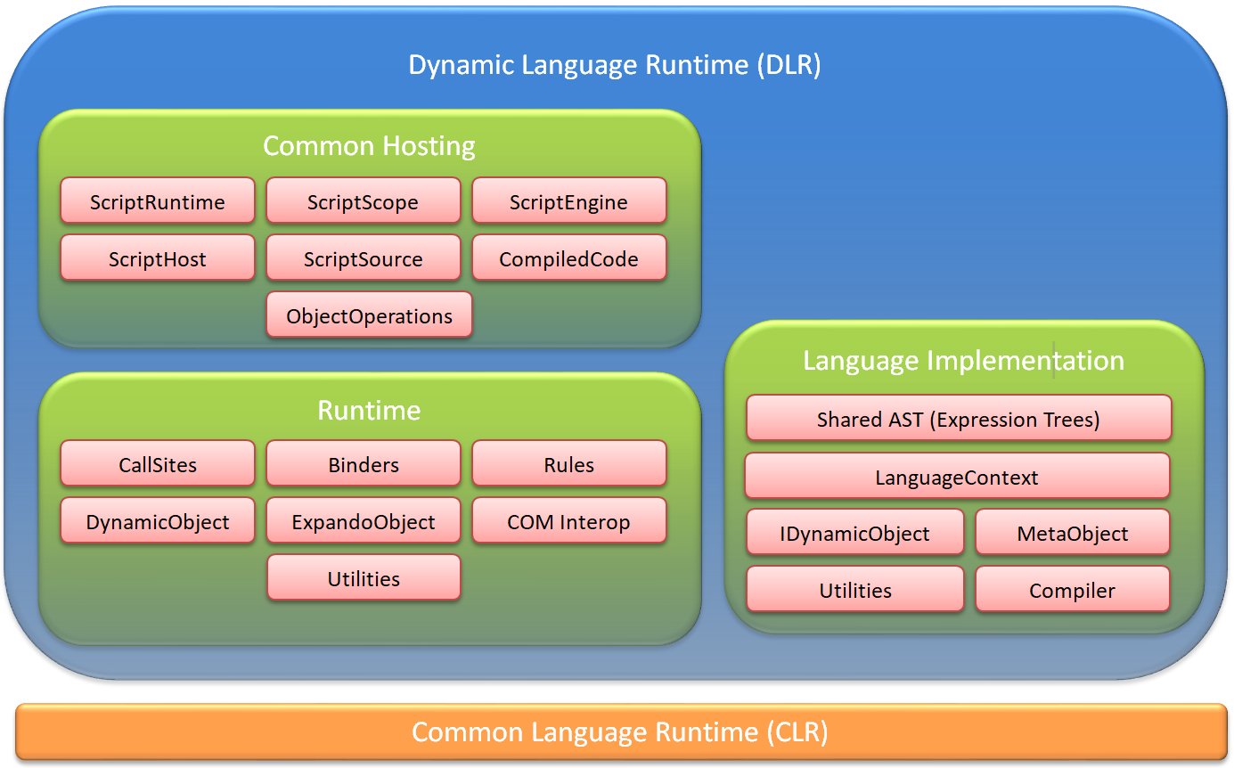The height and width of the screenshot is (768, 1234).
Task: Click the Binders box
Action: 364,464
